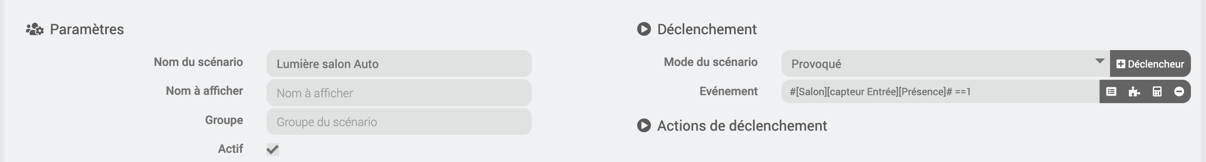
Task: Remove the event with minus icon
Action: tap(1179, 91)
